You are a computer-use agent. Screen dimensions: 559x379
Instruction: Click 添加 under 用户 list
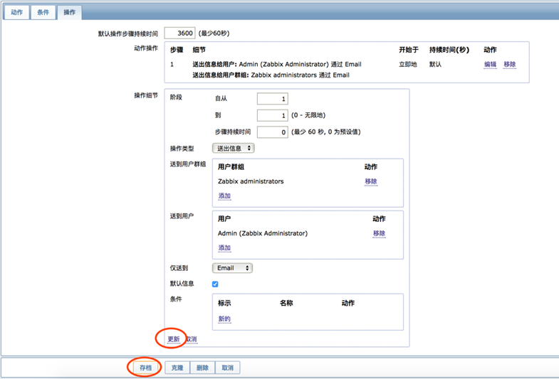(224, 248)
